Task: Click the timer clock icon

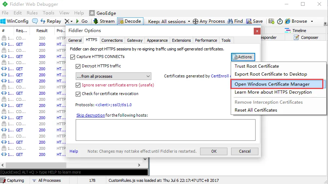Action: 280,21
